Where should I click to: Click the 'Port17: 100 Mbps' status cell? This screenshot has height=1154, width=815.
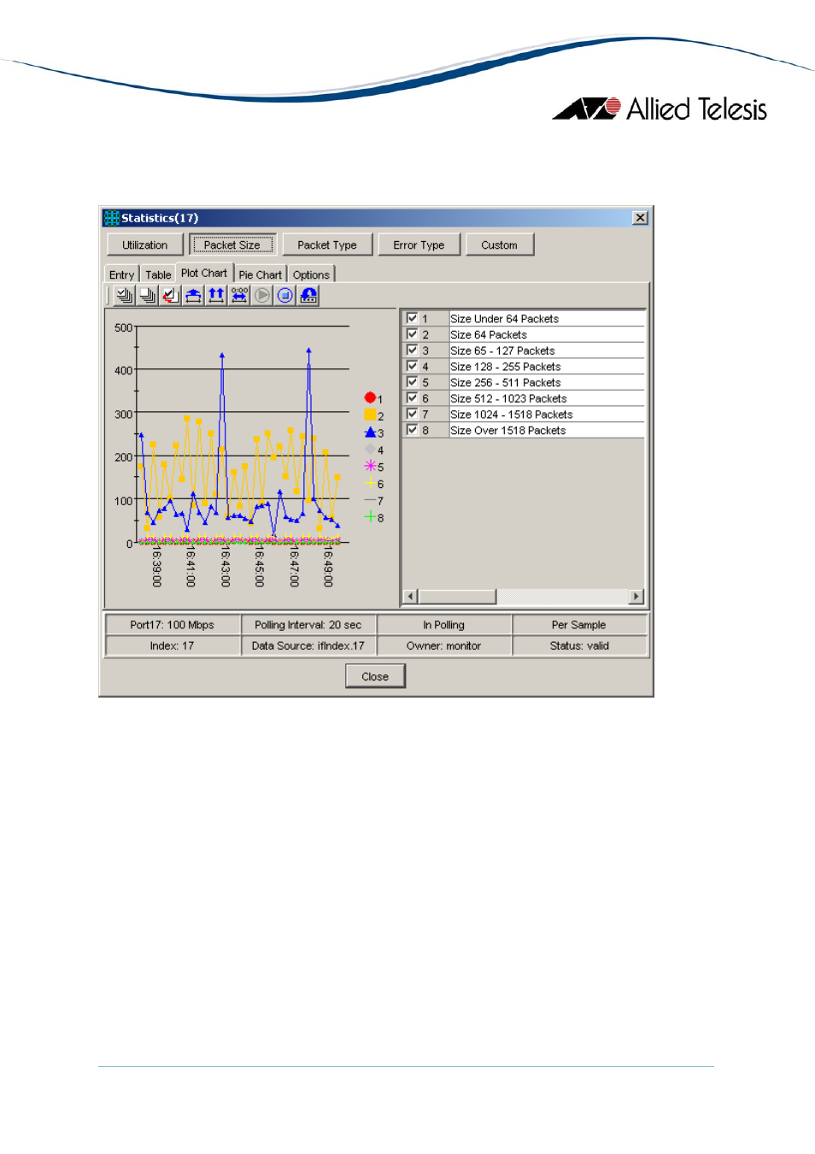click(173, 625)
